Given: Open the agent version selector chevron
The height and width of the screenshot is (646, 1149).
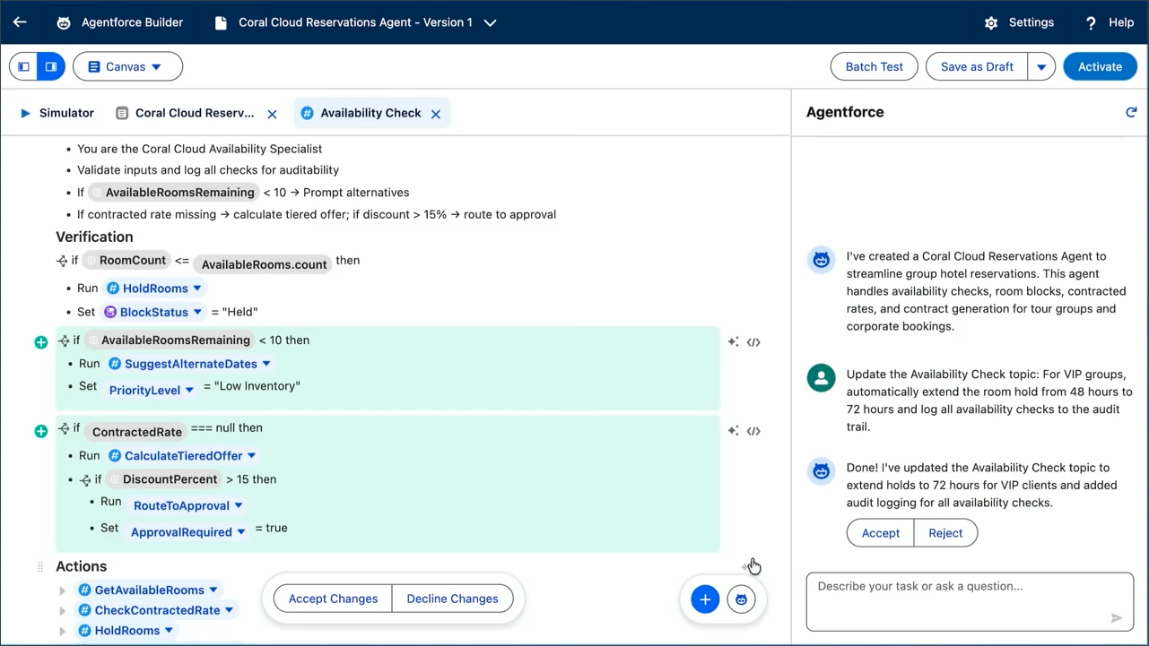Looking at the screenshot, I should click(x=490, y=23).
